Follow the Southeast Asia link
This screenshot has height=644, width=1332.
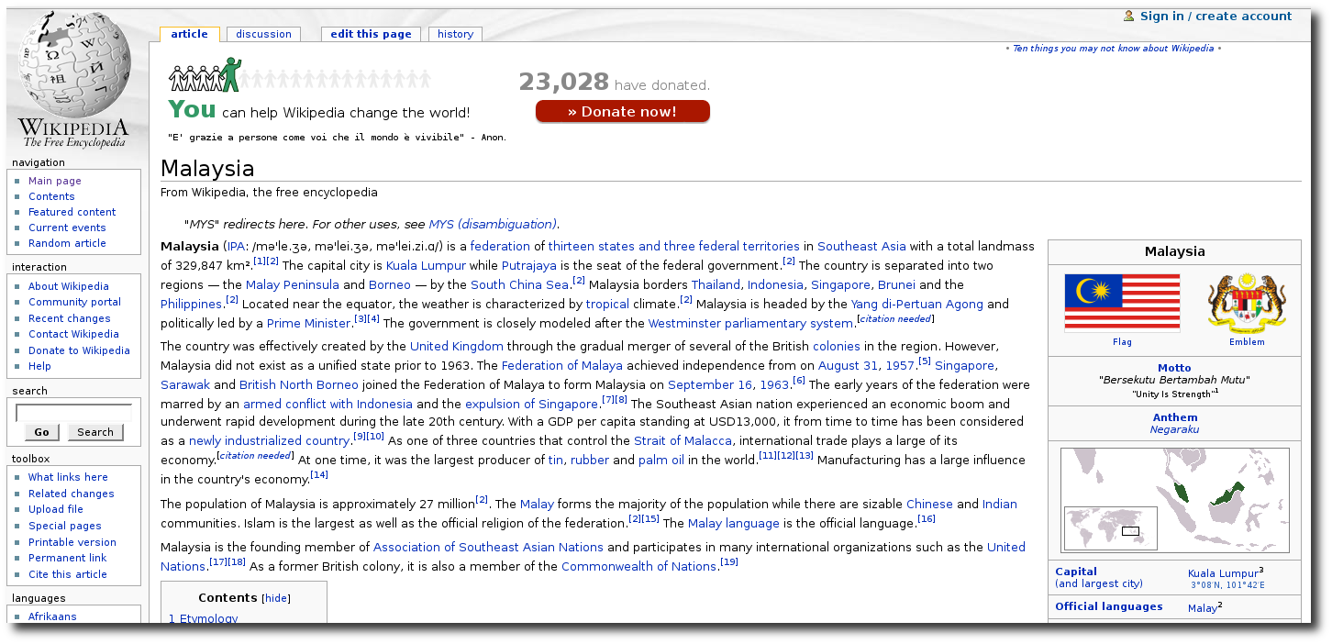pos(861,246)
